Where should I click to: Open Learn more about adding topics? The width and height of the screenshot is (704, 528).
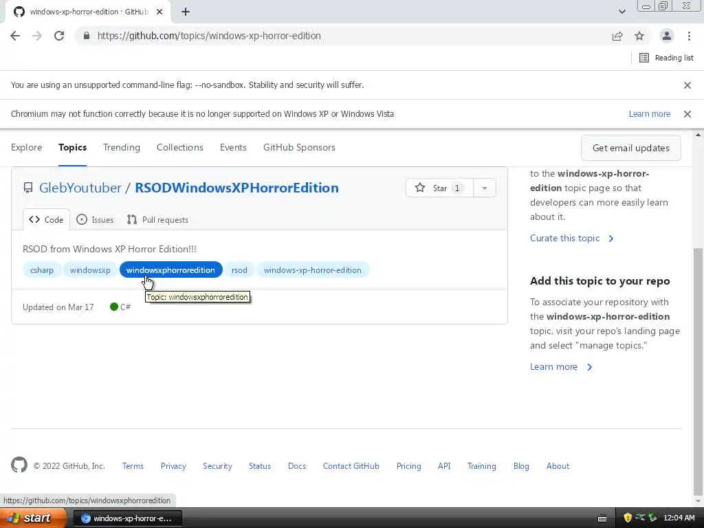[561, 367]
